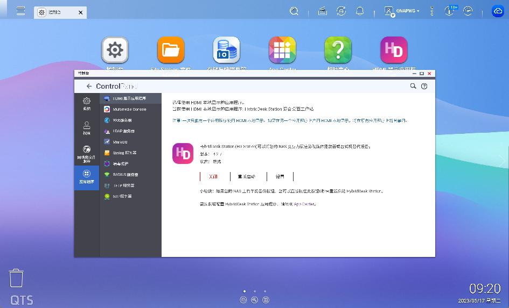Open the external devices icon
Screen dimensions: 509x308
[x=341, y=11]
